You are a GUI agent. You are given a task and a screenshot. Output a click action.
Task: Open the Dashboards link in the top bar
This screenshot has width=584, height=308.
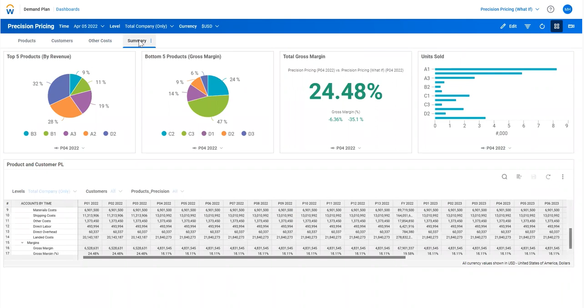pyautogui.click(x=67, y=9)
